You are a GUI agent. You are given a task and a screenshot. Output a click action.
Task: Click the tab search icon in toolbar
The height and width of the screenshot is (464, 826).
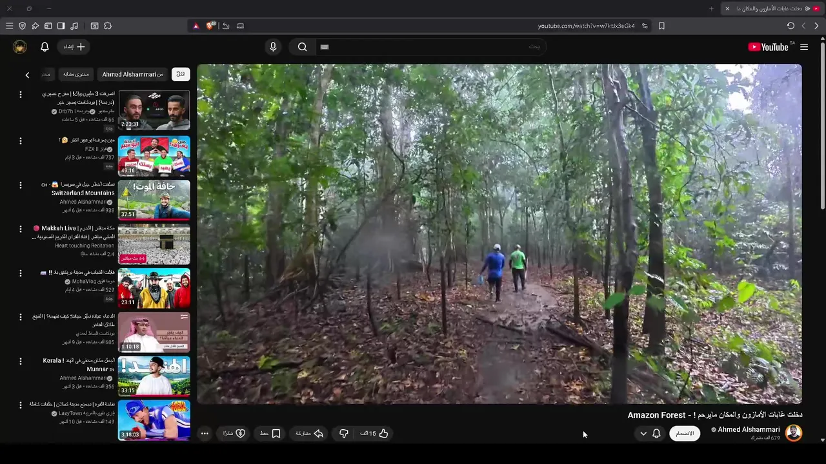tap(94, 26)
